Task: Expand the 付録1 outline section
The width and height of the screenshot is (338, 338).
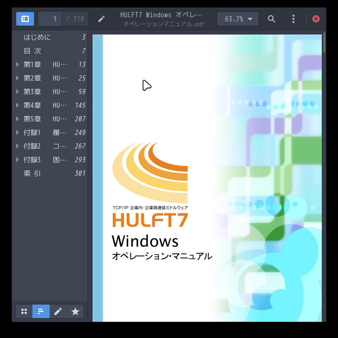Action: click(17, 132)
